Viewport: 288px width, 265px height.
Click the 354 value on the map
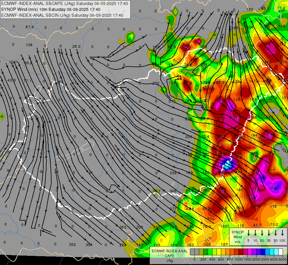click(89, 245)
